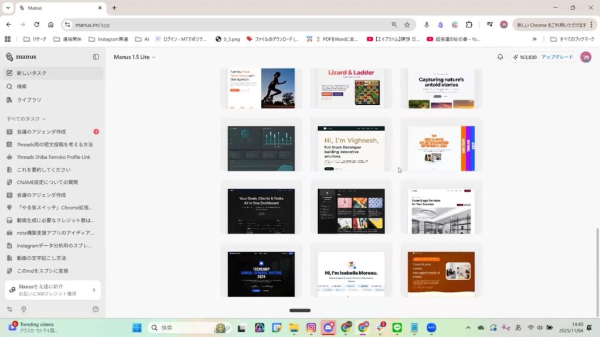Select 検索 in the sidebar
600x337 pixels.
22,87
